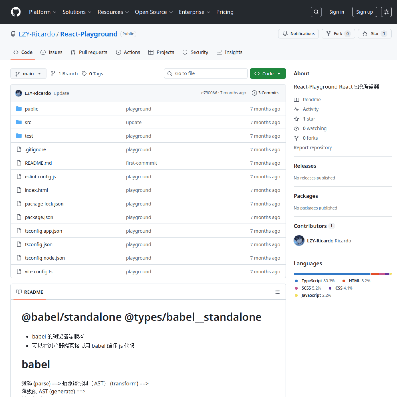The image size is (397, 397).
Task: Open the README outline icon
Action: 277,292
